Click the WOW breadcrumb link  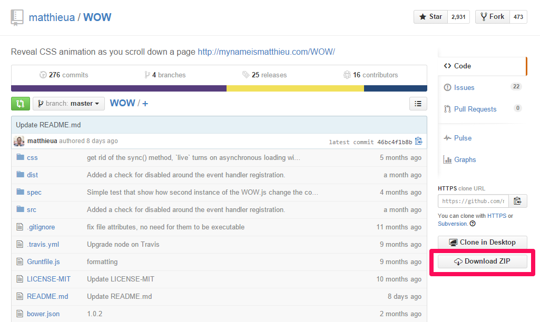(x=122, y=103)
